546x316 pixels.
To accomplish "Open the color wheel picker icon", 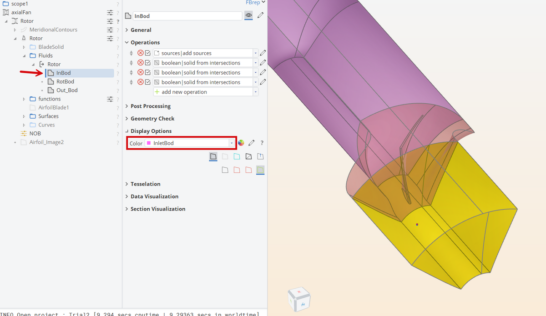I will 241,143.
